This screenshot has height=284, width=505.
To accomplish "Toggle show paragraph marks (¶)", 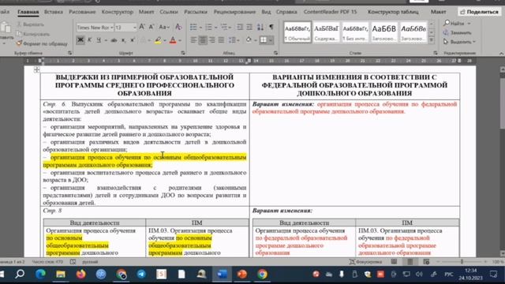I will pos(271,27).
